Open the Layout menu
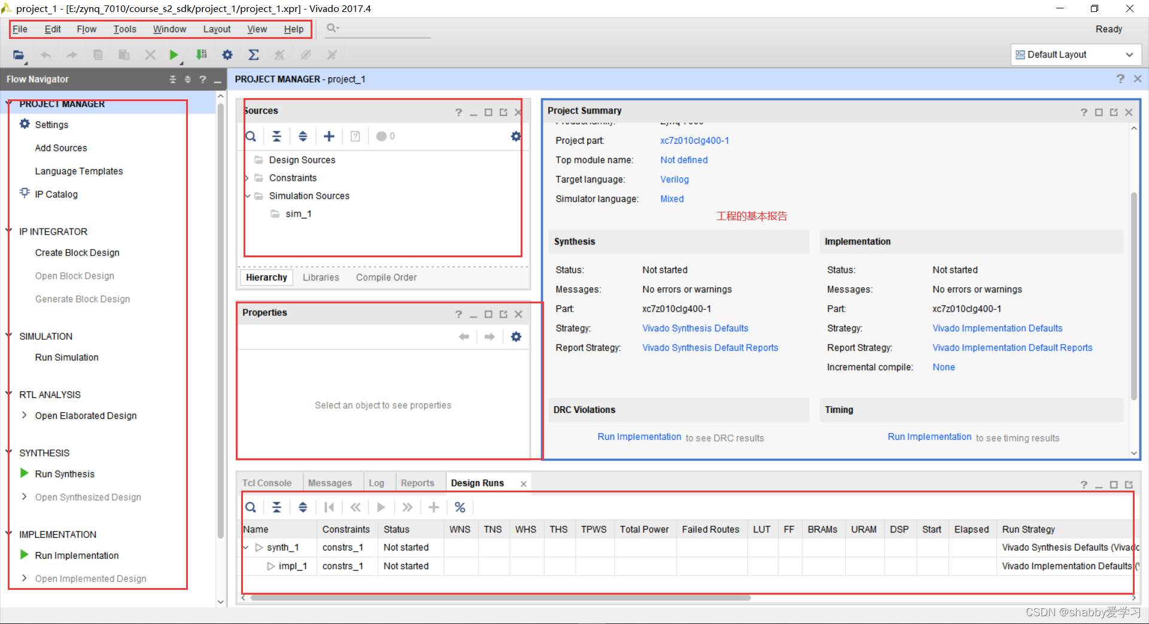This screenshot has height=624, width=1149. click(x=217, y=29)
